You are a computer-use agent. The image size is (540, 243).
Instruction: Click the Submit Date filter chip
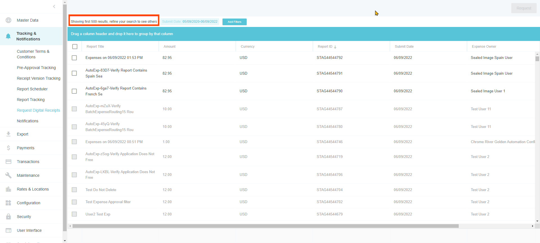pyautogui.click(x=190, y=22)
